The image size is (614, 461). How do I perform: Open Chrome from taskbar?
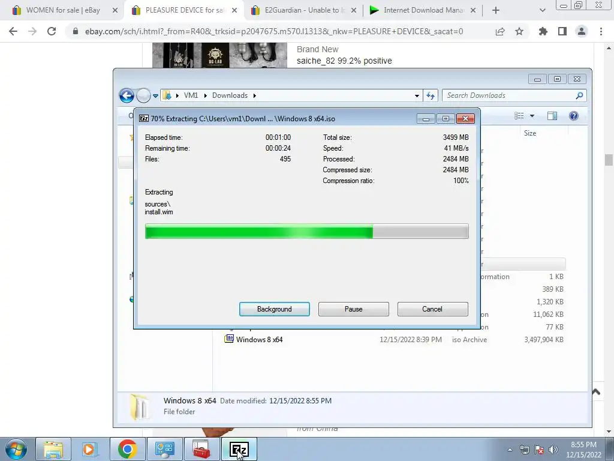click(x=127, y=449)
